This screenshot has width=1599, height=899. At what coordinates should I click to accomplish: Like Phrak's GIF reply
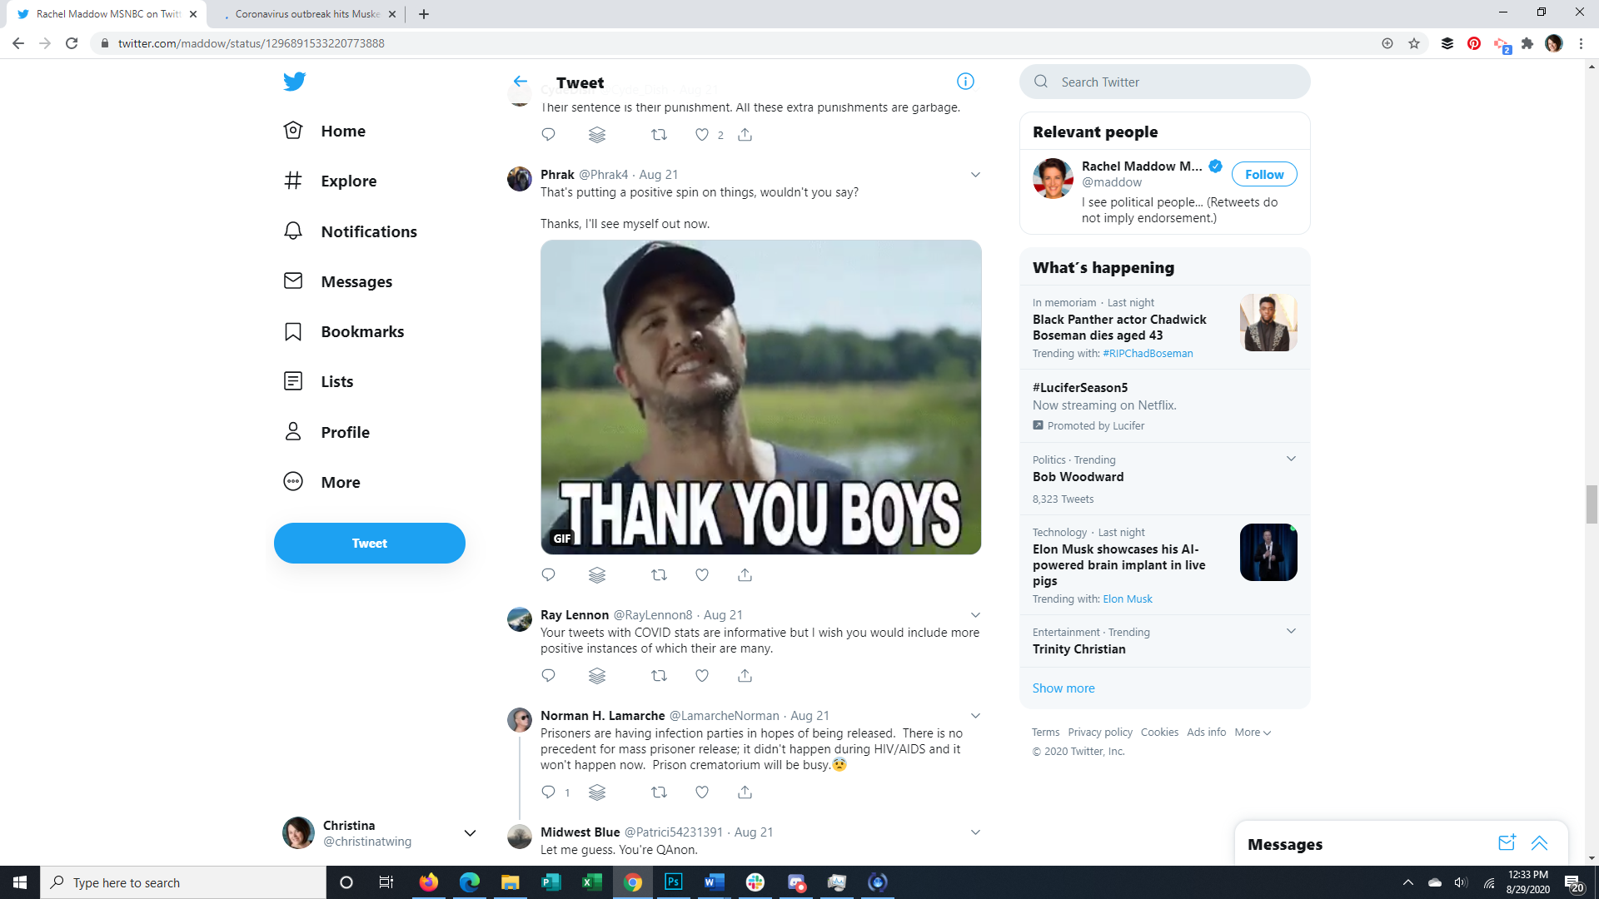tap(702, 575)
